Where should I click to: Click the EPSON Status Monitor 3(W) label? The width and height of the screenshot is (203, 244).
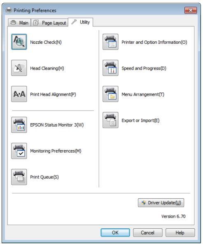(57, 125)
